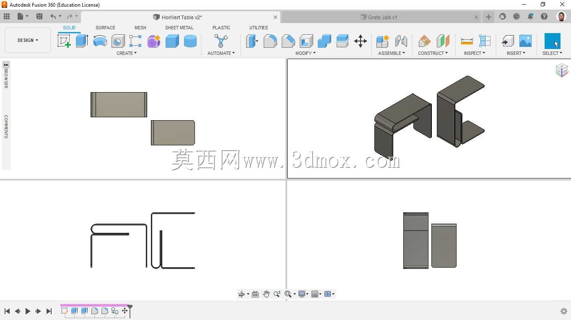Select the Press Pull tool
This screenshot has width=571, height=320.
252,41
